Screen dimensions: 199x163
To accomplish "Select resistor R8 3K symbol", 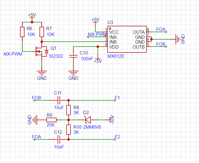I will tap(68, 110).
